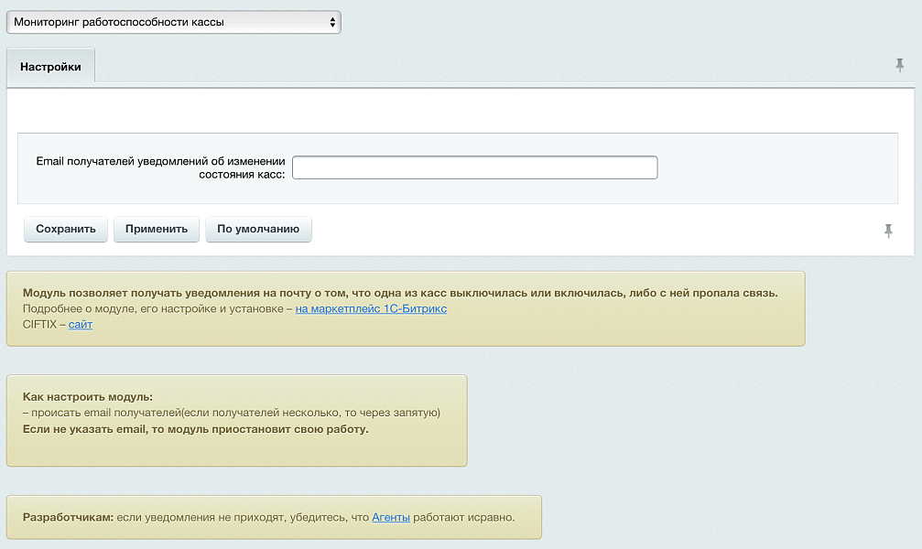
Task: Click the прописать email получателей instruction line
Action: 232,413
